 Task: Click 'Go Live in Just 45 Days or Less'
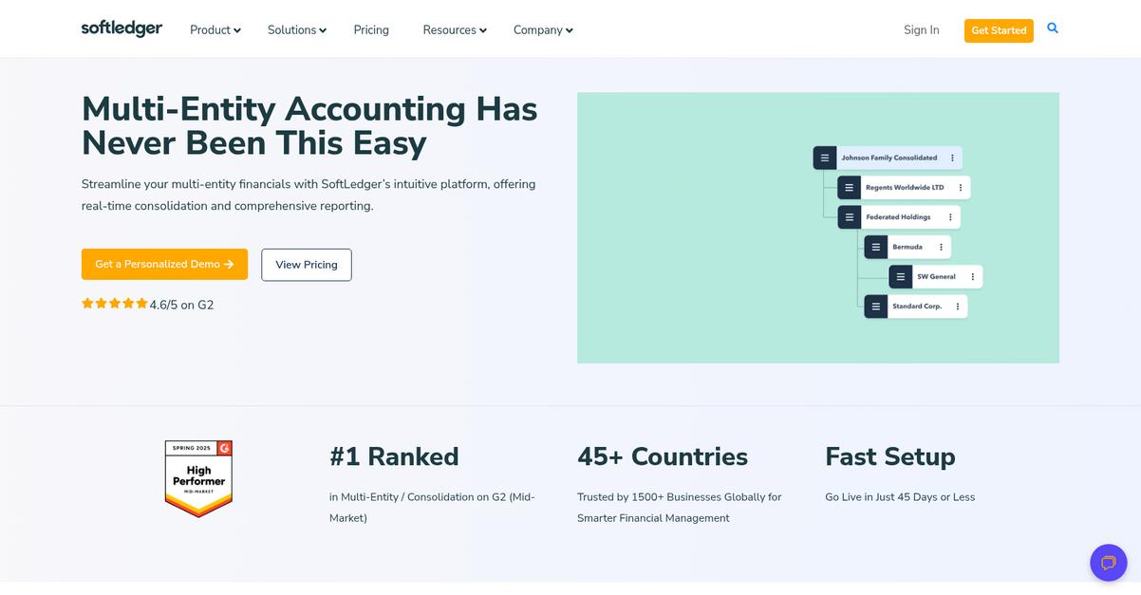pos(900,497)
